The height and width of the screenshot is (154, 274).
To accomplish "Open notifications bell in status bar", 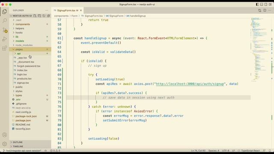I will point(270,151).
